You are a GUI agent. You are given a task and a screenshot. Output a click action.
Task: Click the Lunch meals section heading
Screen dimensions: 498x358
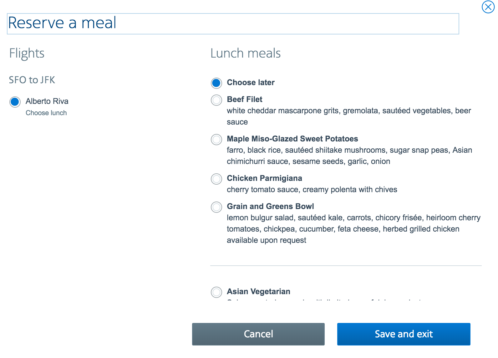click(x=246, y=53)
